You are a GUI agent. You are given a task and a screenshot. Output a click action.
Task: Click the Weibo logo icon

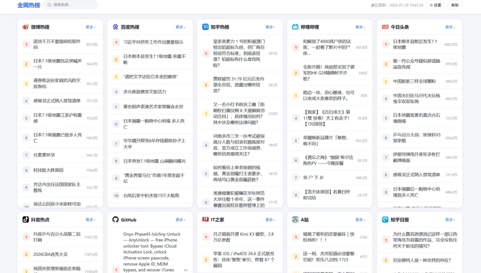point(25,27)
